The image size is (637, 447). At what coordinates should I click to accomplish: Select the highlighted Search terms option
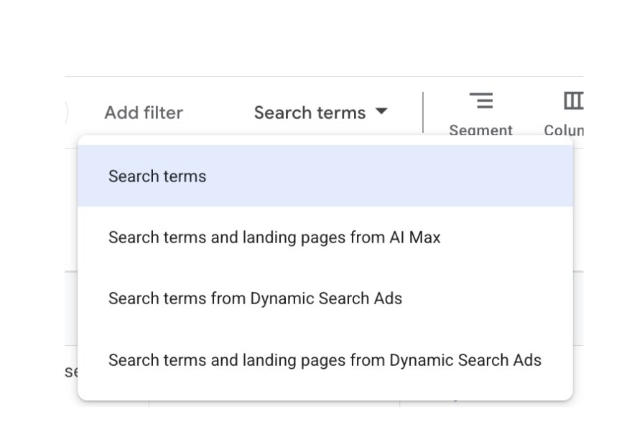pyautogui.click(x=157, y=177)
